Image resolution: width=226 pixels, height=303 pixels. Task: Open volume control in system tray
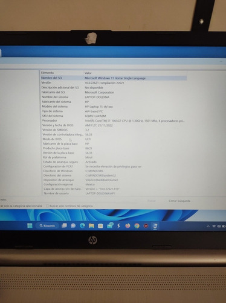[x=219, y=226]
